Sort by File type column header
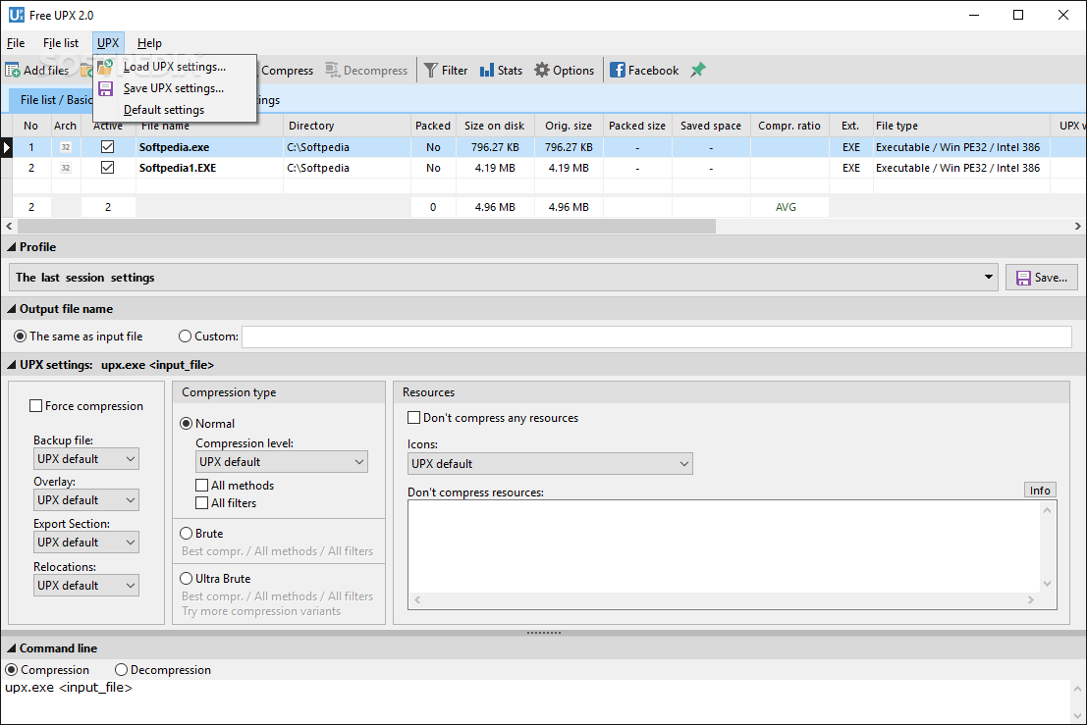The height and width of the screenshot is (725, 1087). 961,126
